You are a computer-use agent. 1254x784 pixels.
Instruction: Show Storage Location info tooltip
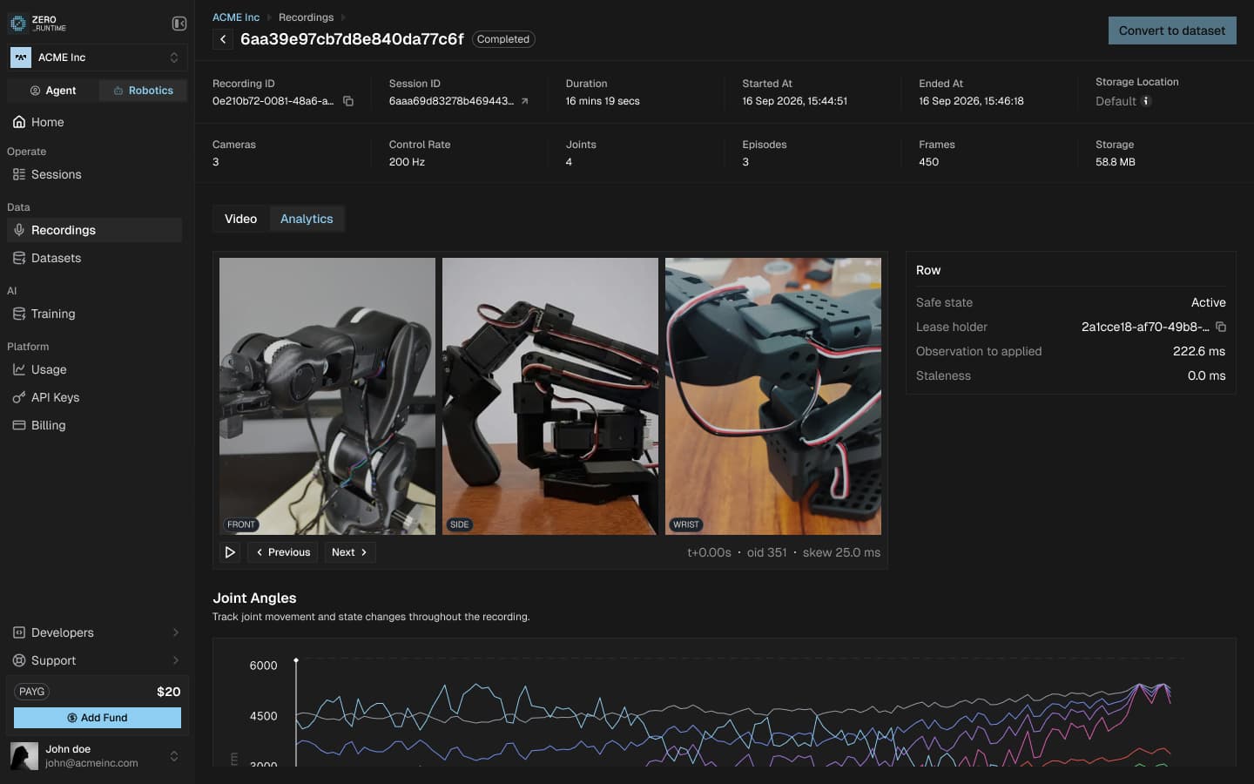[1146, 101]
